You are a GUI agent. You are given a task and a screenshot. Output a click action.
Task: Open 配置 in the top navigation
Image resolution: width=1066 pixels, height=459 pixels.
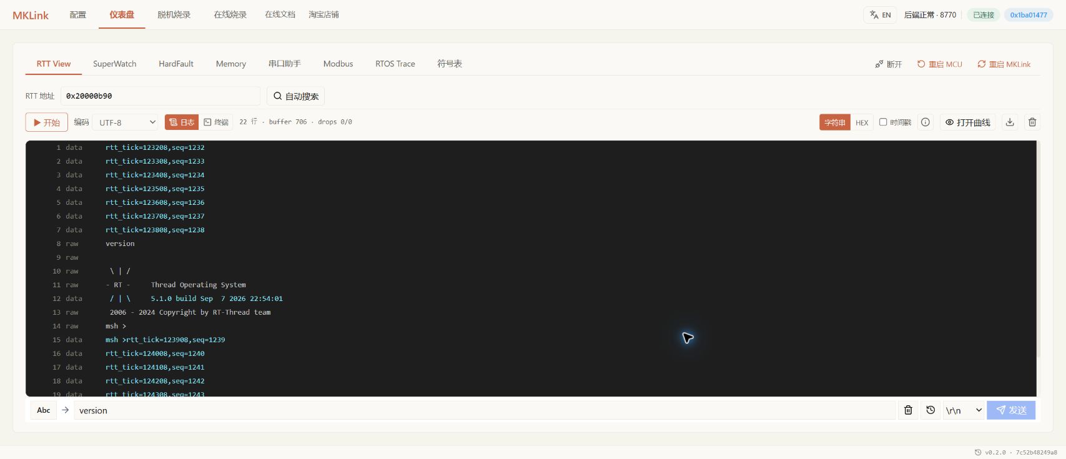[78, 14]
